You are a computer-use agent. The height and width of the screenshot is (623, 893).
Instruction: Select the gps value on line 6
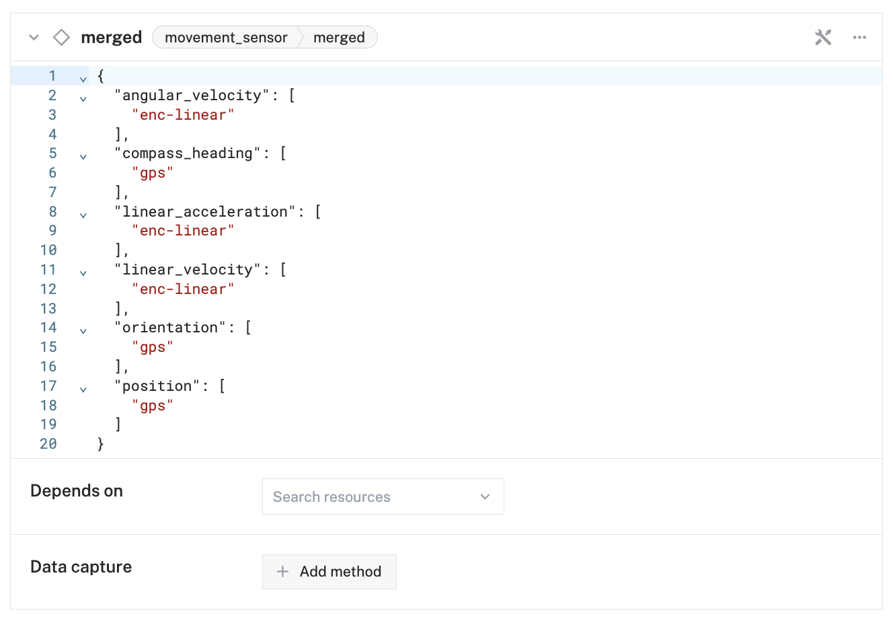[x=153, y=172]
